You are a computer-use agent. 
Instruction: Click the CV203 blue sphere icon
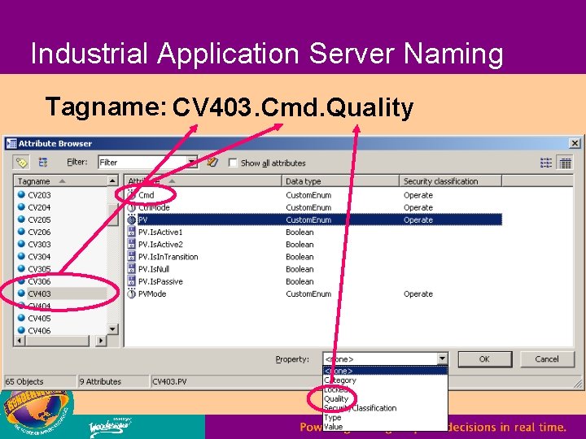click(21, 194)
